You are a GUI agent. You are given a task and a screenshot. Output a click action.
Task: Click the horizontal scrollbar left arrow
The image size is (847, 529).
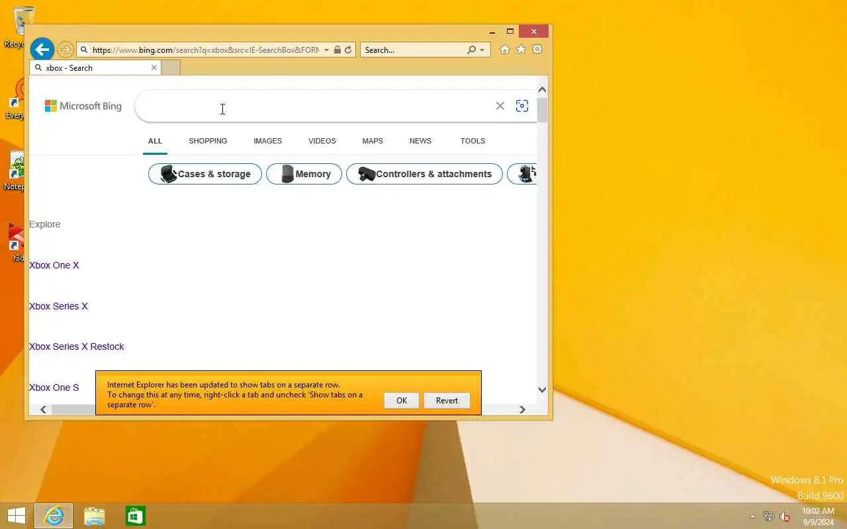click(44, 410)
